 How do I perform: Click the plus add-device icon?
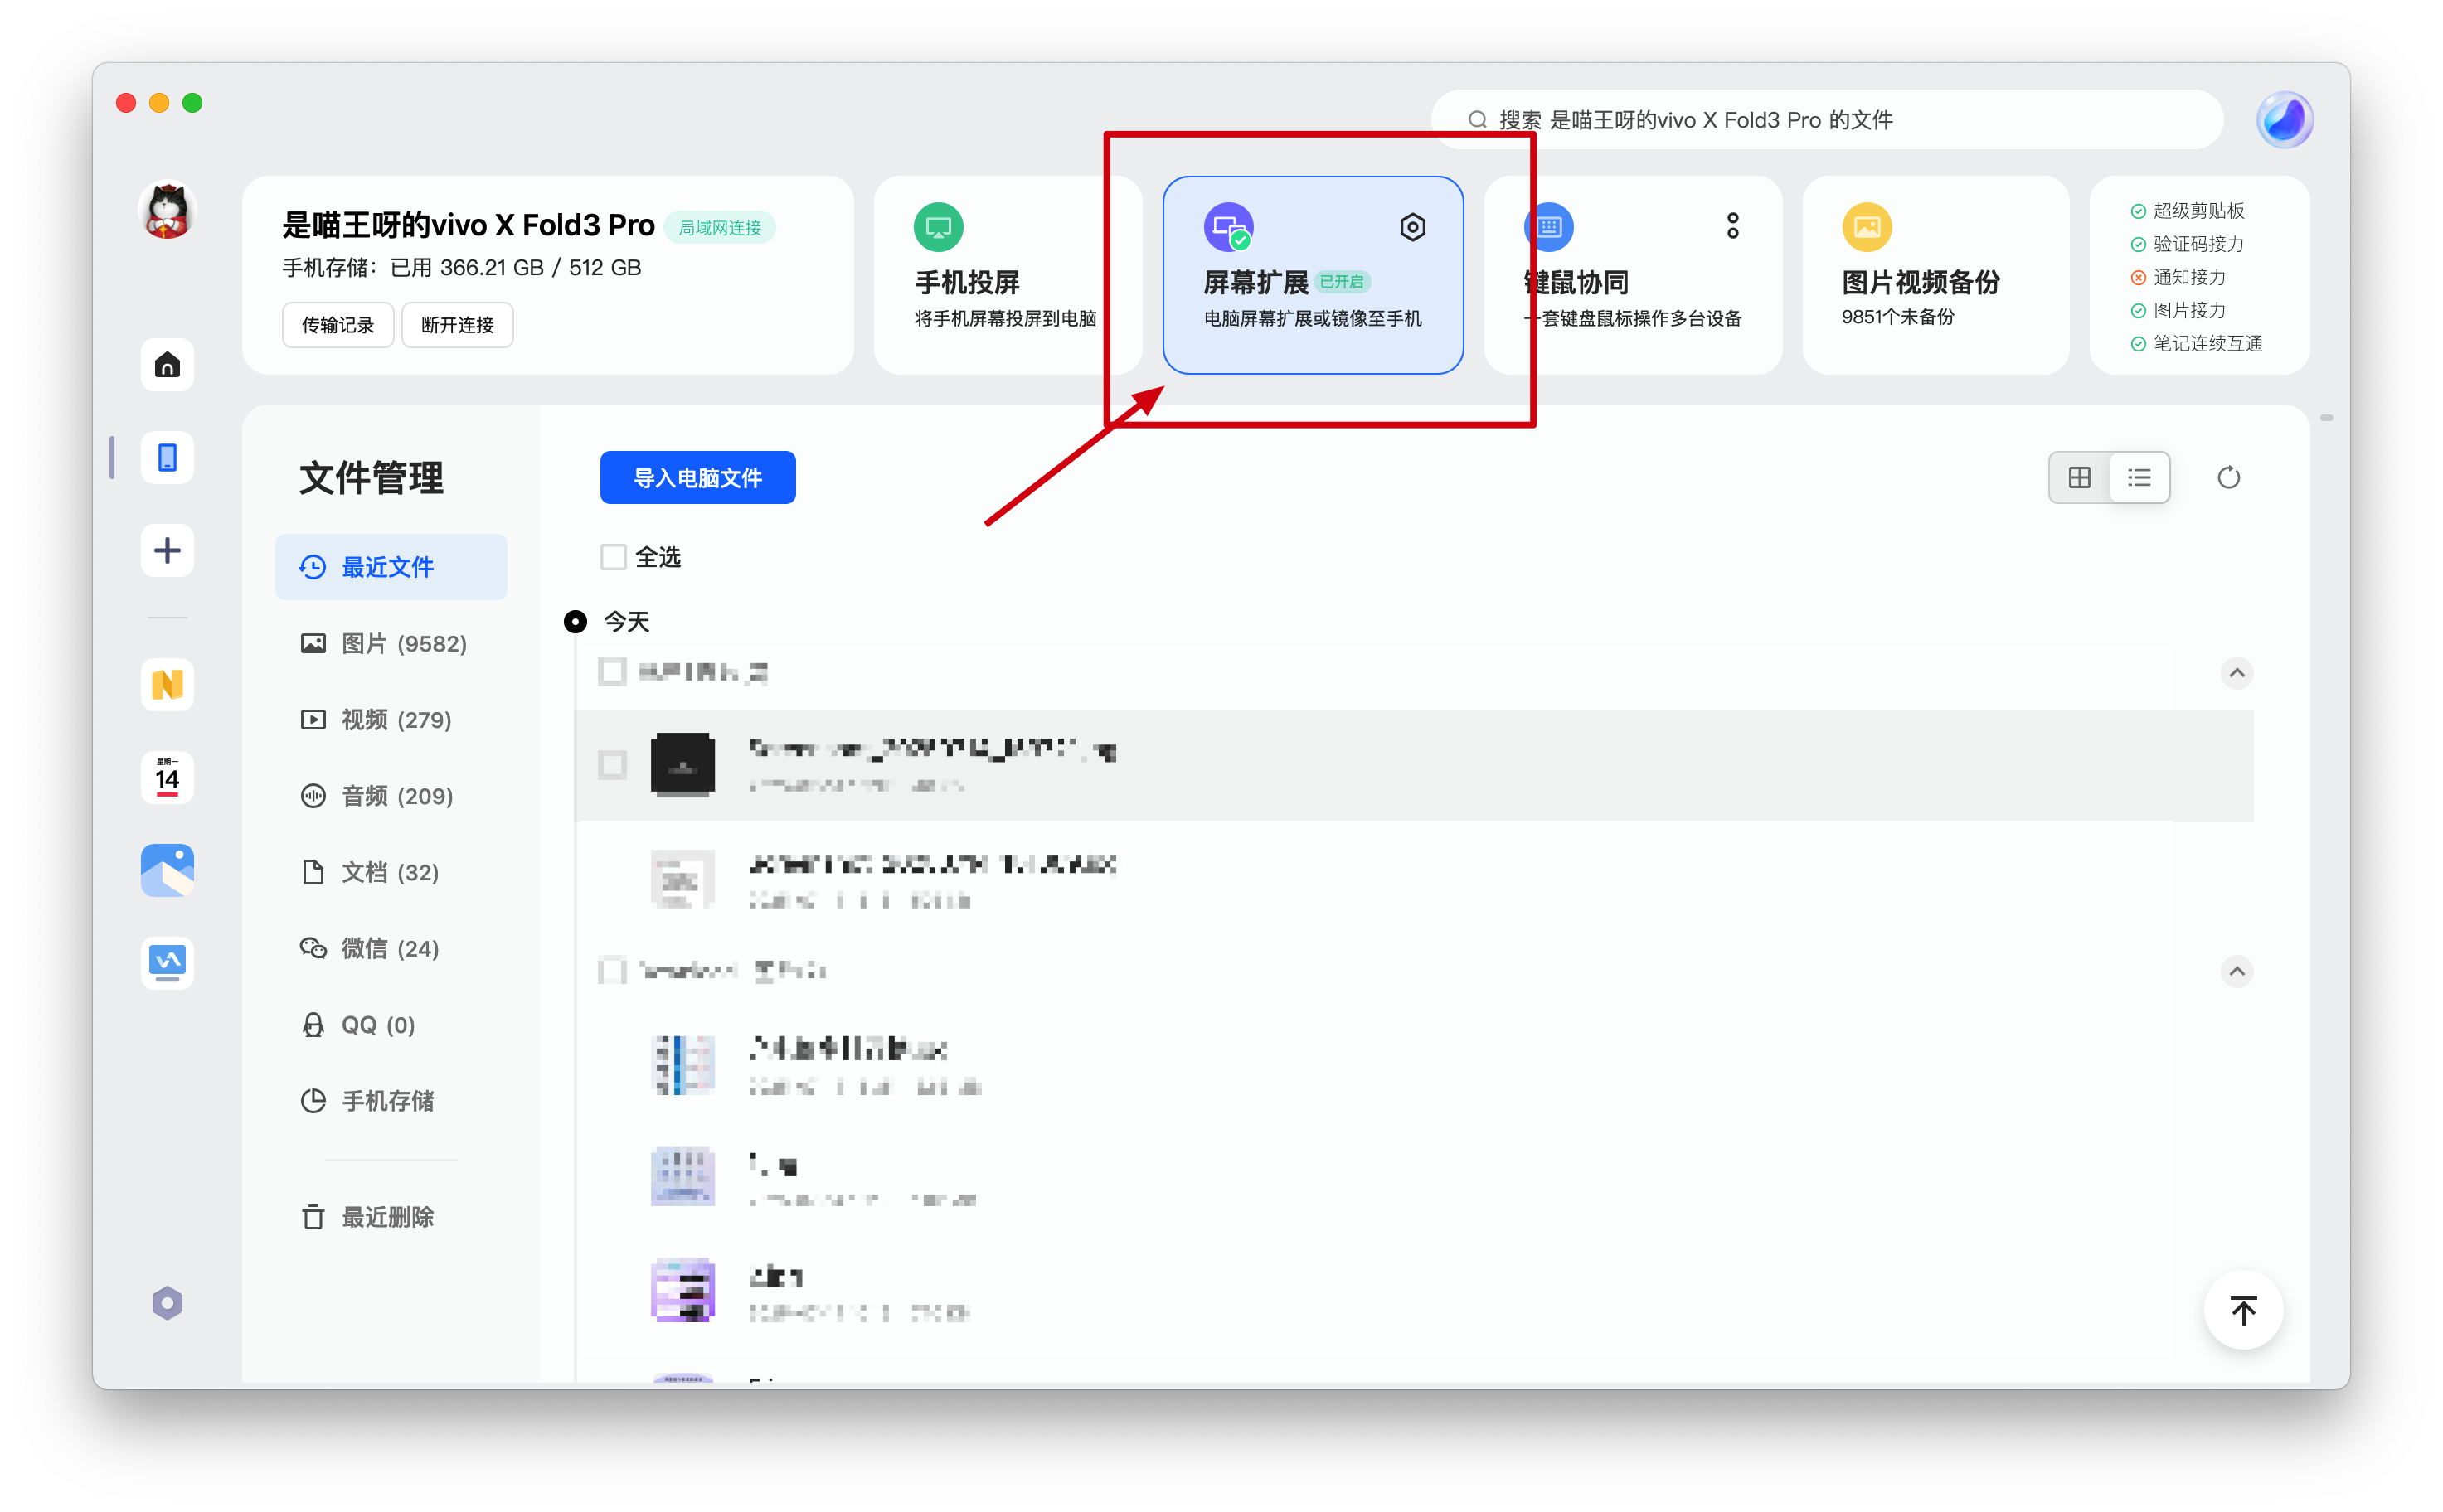coord(167,551)
